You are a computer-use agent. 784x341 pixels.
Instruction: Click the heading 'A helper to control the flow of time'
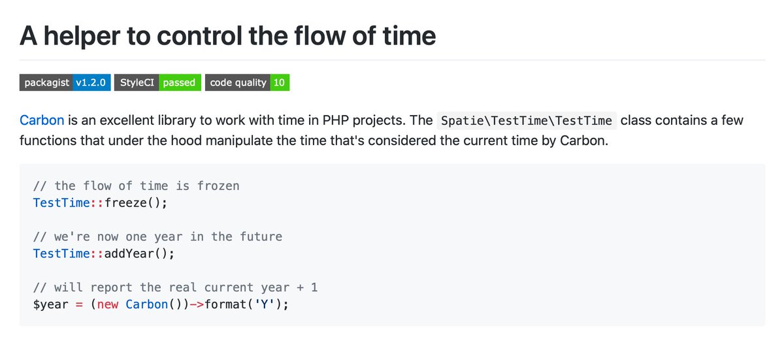tap(227, 35)
